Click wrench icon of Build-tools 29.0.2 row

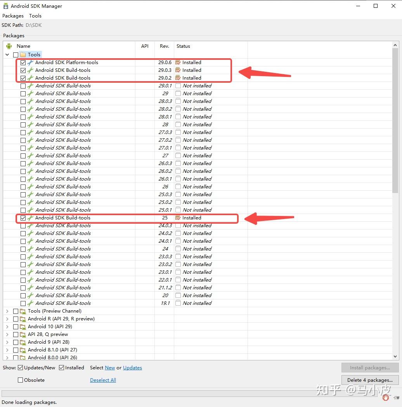tap(30, 78)
